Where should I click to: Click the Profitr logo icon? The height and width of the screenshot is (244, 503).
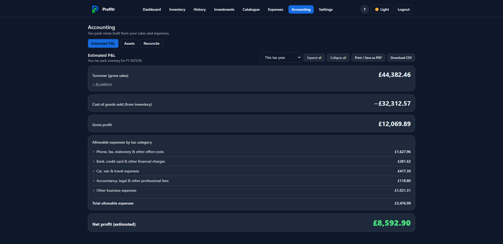click(95, 9)
